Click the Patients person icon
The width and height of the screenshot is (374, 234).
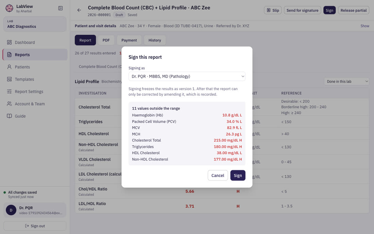point(9,67)
